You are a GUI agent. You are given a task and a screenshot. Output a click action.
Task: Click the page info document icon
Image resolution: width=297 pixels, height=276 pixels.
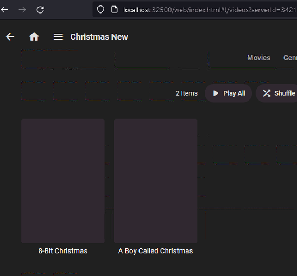(114, 9)
